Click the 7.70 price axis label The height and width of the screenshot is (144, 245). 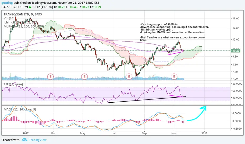235,72
